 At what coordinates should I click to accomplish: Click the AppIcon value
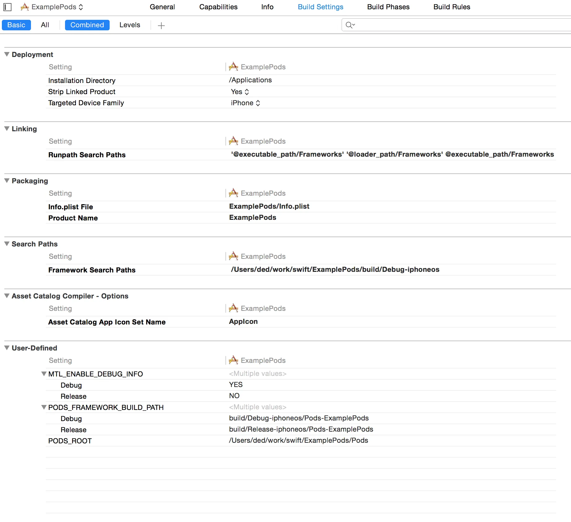pos(243,322)
